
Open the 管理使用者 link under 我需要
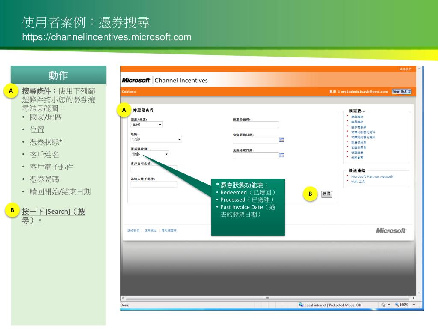coord(359,147)
